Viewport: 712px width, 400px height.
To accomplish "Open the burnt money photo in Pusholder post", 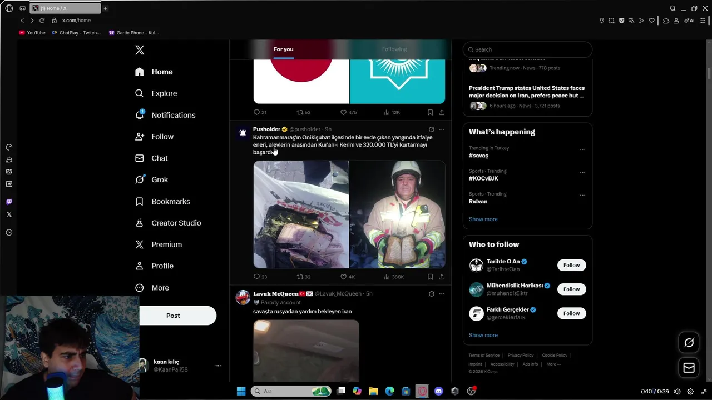I will 301,214.
